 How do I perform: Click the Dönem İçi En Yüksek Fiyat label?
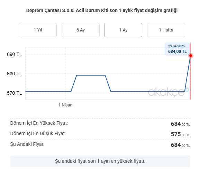coord(39,123)
